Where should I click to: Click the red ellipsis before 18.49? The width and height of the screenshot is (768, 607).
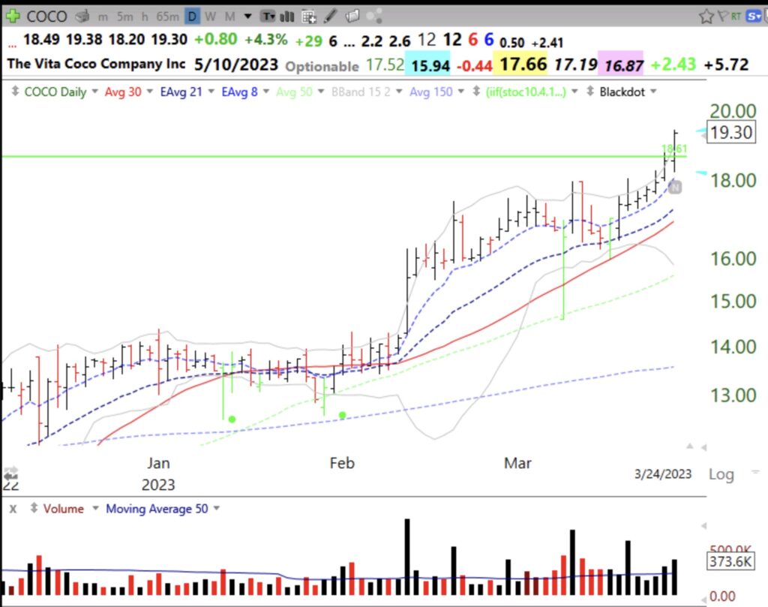pyautogui.click(x=12, y=46)
